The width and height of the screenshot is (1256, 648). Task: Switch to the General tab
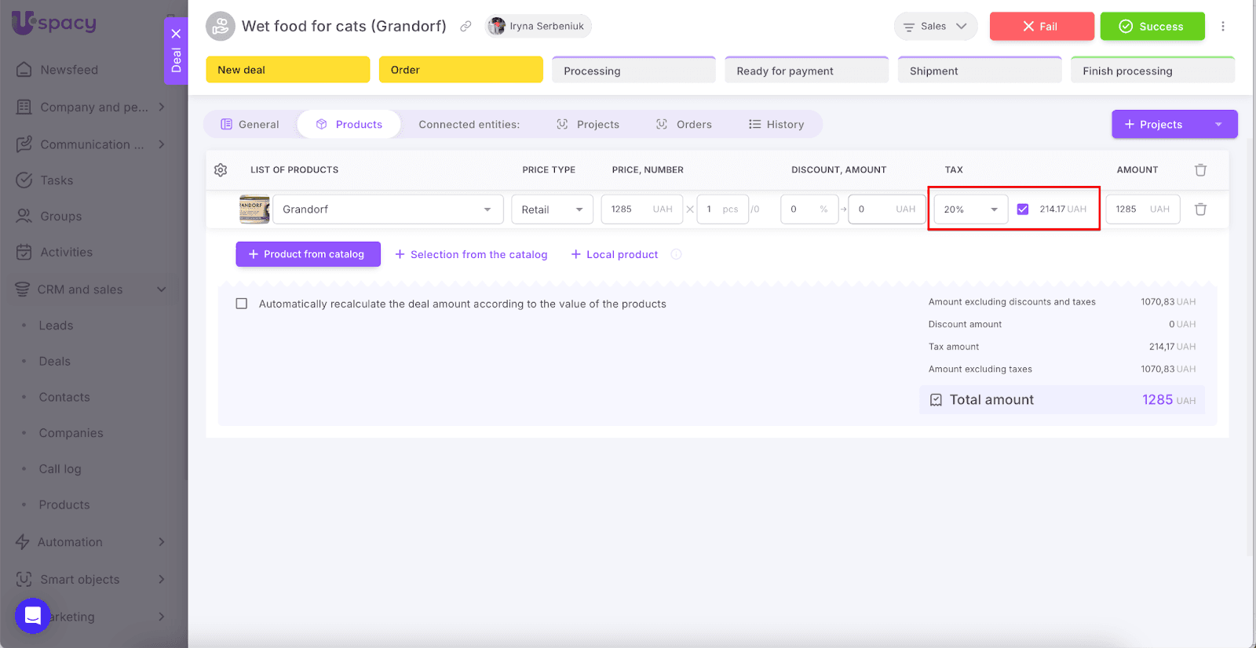pos(250,125)
